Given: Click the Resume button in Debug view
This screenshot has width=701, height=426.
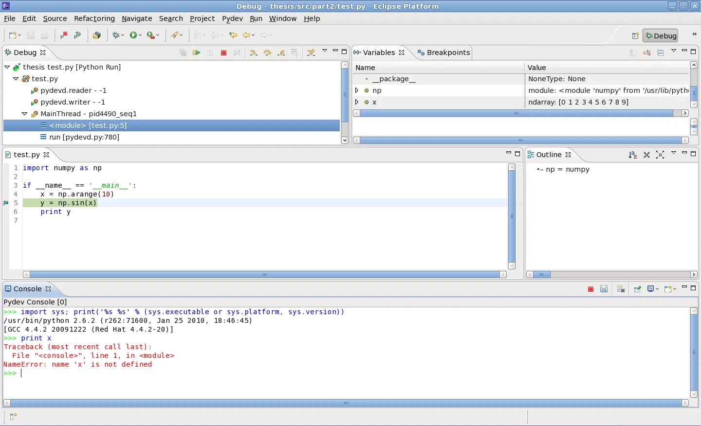Looking at the screenshot, I should coord(197,53).
